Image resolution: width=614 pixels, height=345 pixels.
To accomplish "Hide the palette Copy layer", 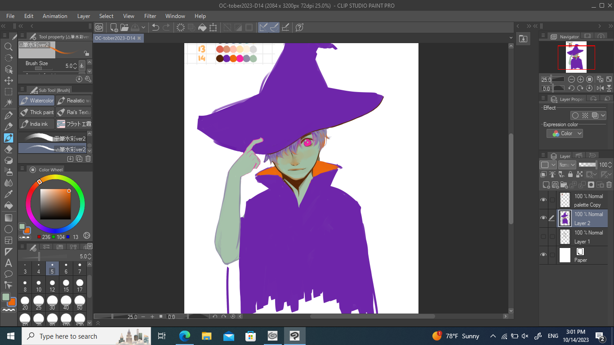I will point(543,200).
